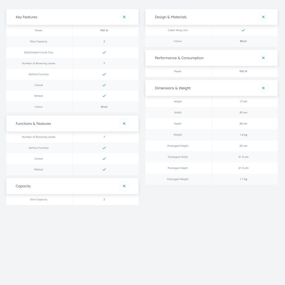285x285 pixels.
Task: Click the Design & Materials close icon
Action: coord(263,17)
